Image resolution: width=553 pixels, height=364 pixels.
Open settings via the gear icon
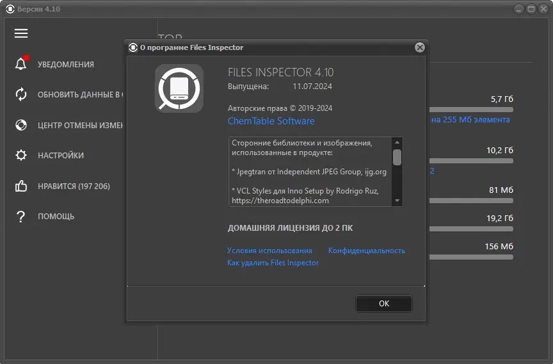[x=21, y=155]
